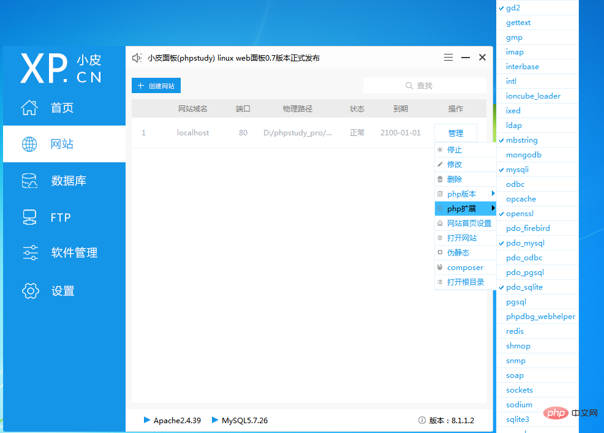Click the 版本 info icon in status bar
The height and width of the screenshot is (433, 604).
click(x=422, y=420)
